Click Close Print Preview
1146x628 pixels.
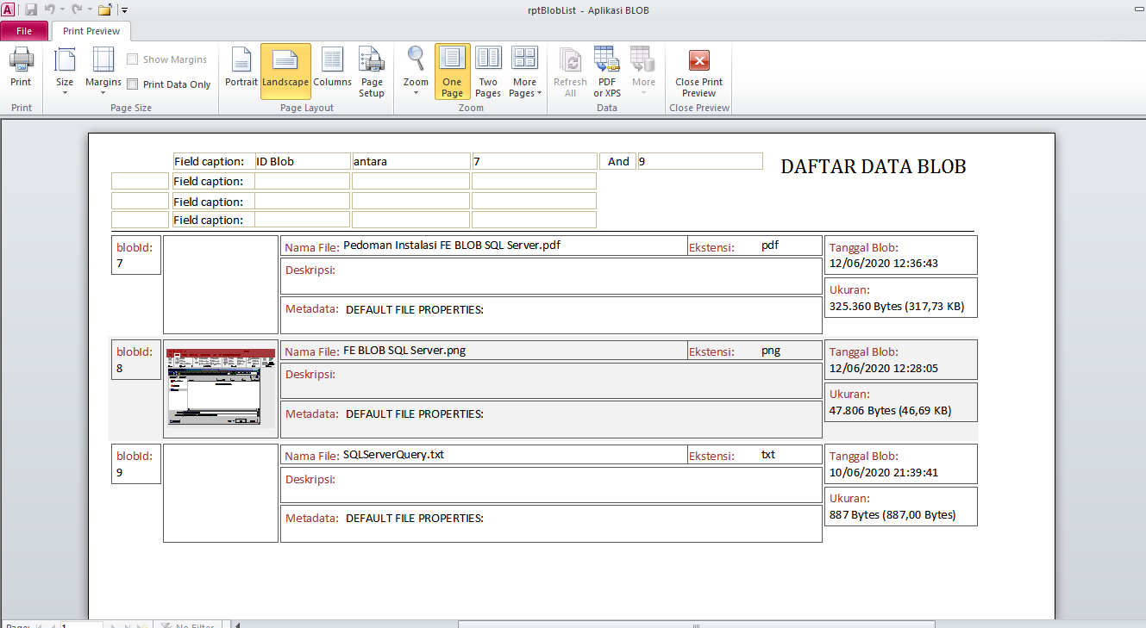[x=698, y=71]
